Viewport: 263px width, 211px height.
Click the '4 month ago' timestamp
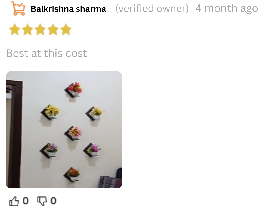[x=227, y=8]
